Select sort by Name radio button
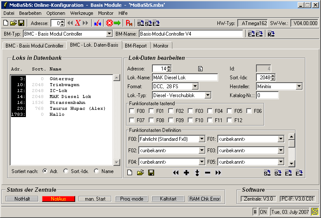The width and height of the screenshot is (321, 218). (x=97, y=171)
